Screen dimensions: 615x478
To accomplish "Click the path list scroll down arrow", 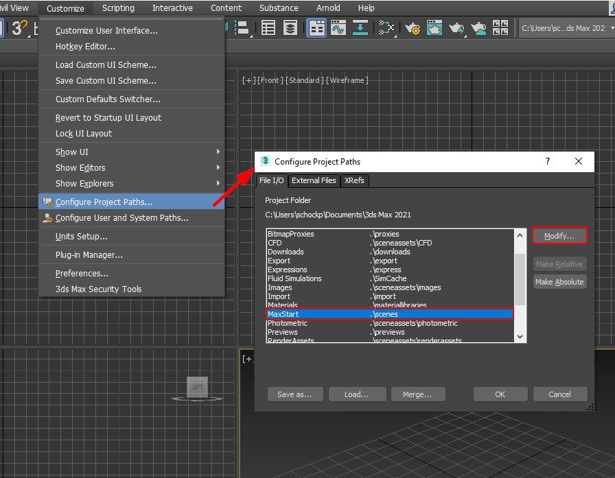I will [x=520, y=337].
